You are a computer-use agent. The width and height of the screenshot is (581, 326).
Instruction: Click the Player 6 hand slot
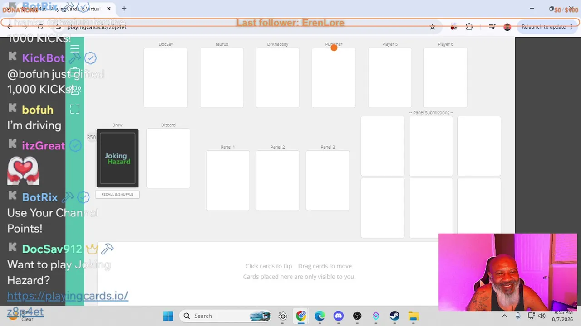(445, 78)
